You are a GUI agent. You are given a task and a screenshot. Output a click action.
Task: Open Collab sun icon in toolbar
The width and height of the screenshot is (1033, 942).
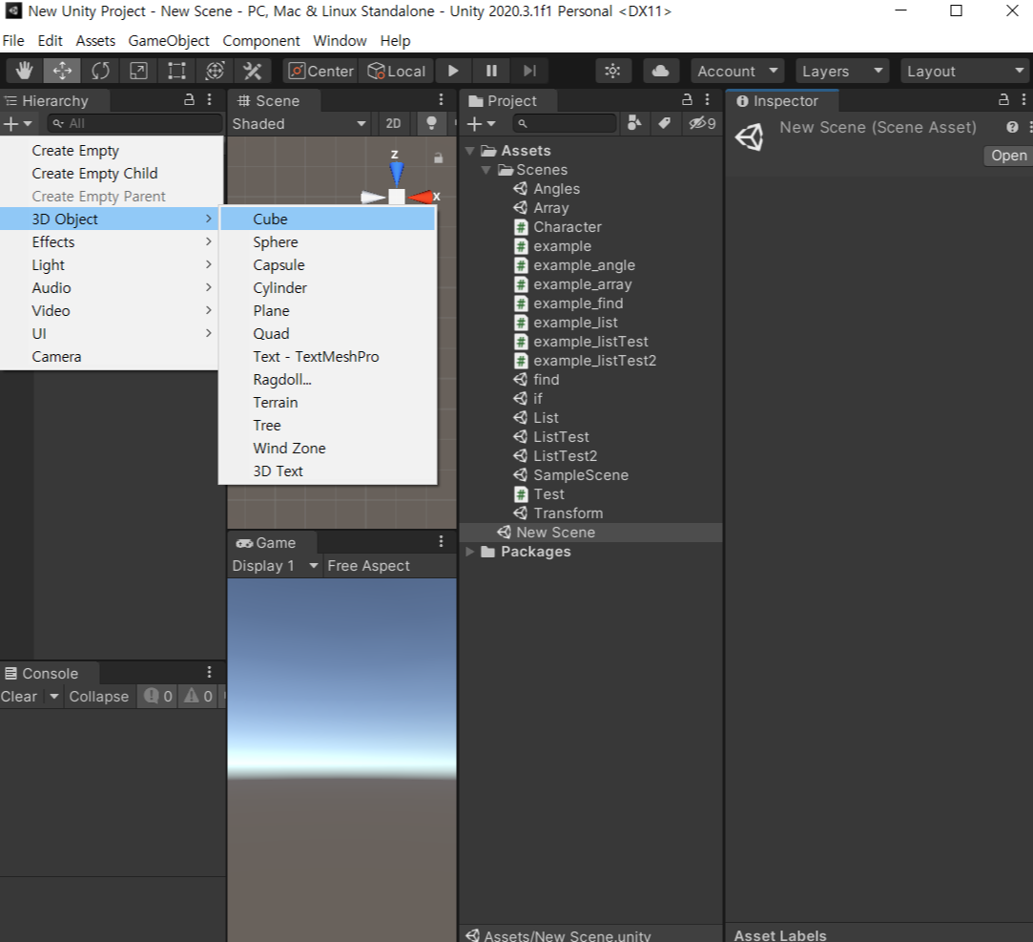point(612,71)
